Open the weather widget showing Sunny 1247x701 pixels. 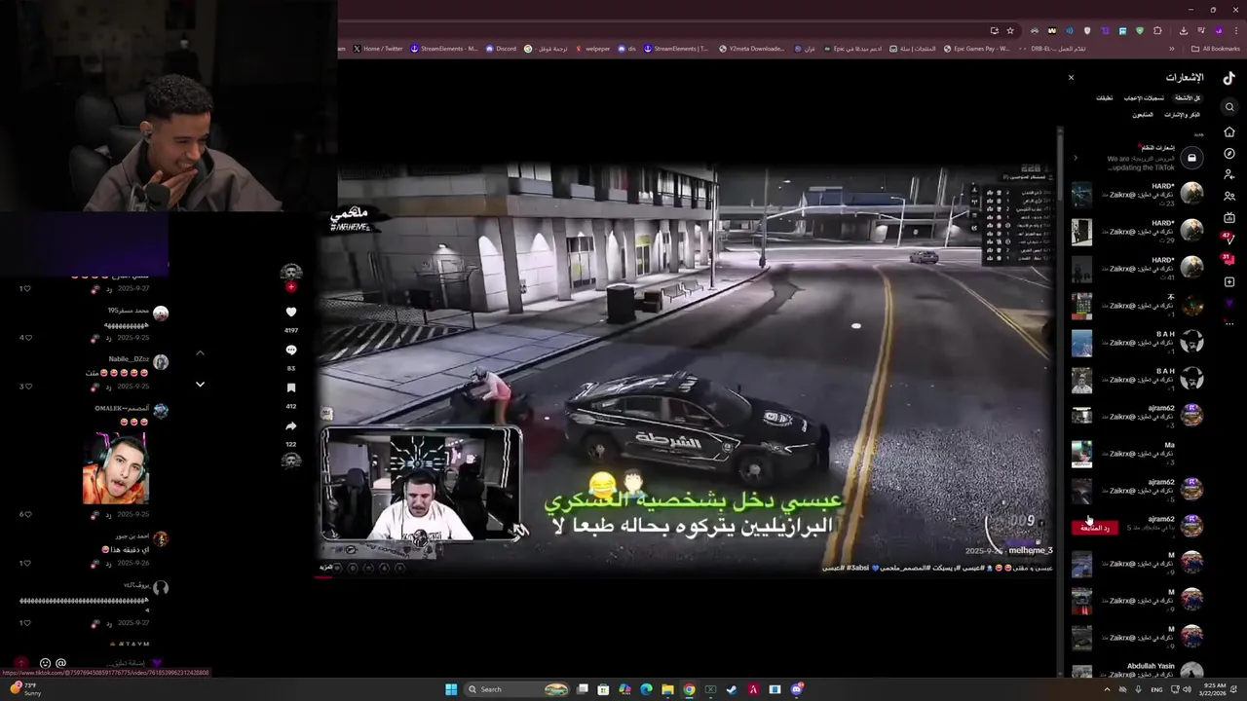(27, 689)
